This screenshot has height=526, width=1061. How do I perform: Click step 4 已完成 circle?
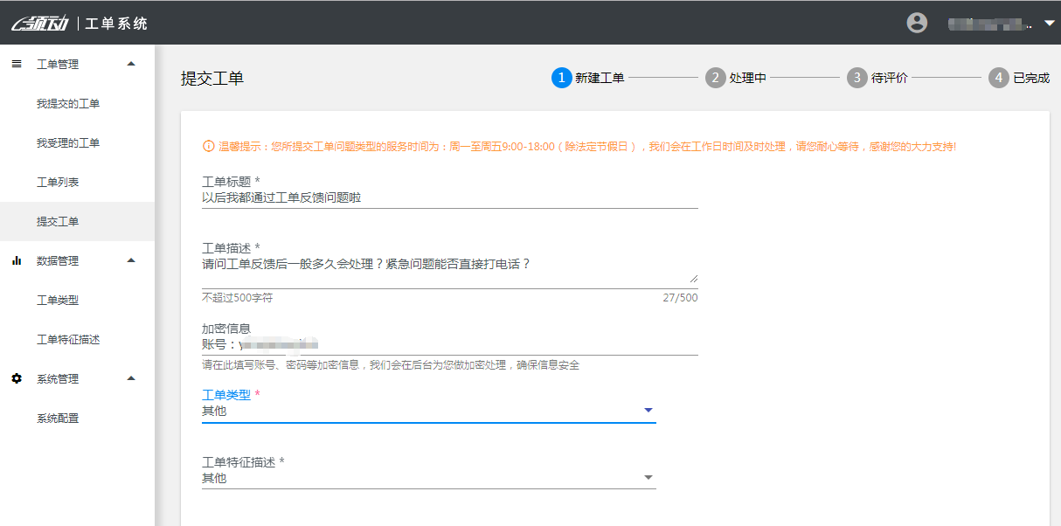(x=998, y=78)
